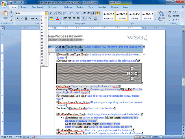The width and height of the screenshot is (185, 139).
Task: Open the Insert ribbon tab
Action: click(x=24, y=7)
